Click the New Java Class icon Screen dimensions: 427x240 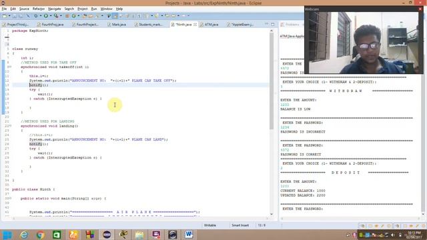(74, 16)
